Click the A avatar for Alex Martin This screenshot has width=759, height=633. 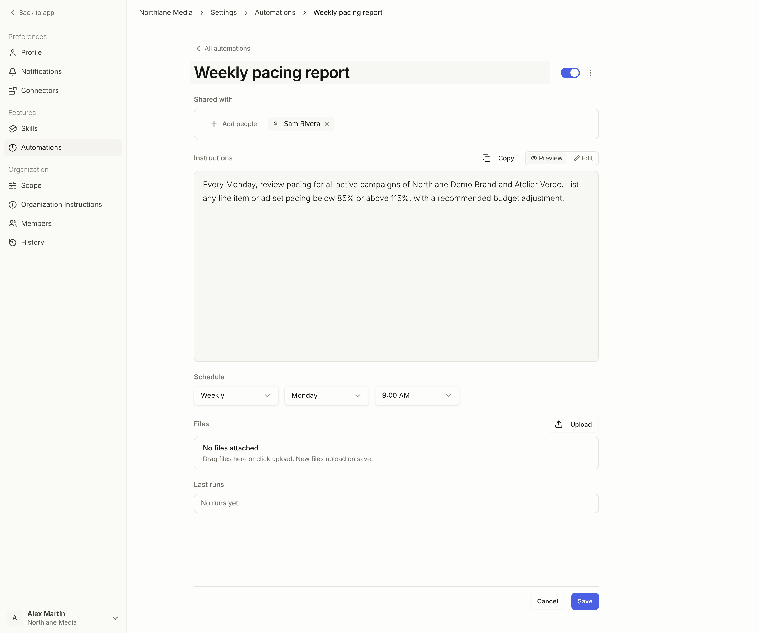point(15,618)
